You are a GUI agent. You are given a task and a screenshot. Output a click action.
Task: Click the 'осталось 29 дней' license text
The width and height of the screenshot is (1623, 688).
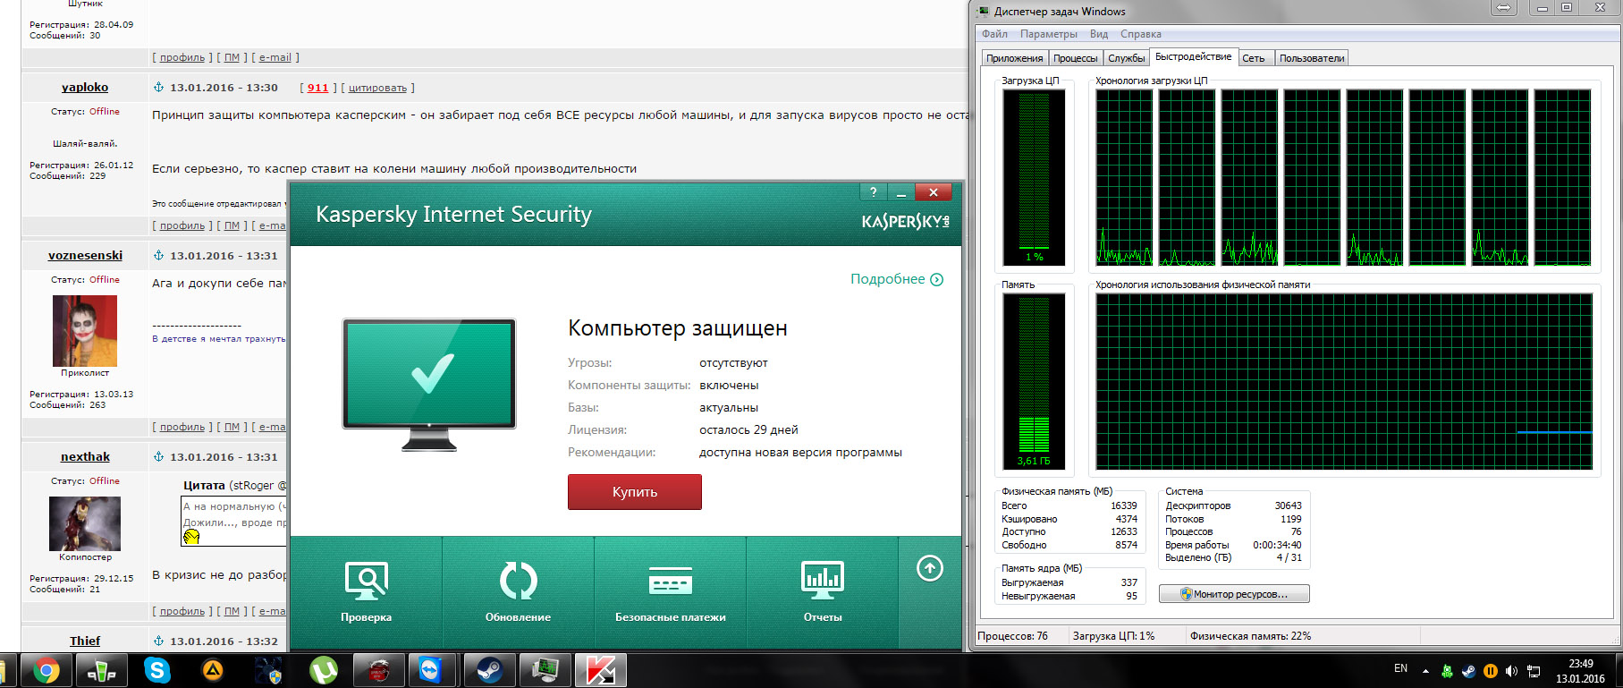pos(748,429)
